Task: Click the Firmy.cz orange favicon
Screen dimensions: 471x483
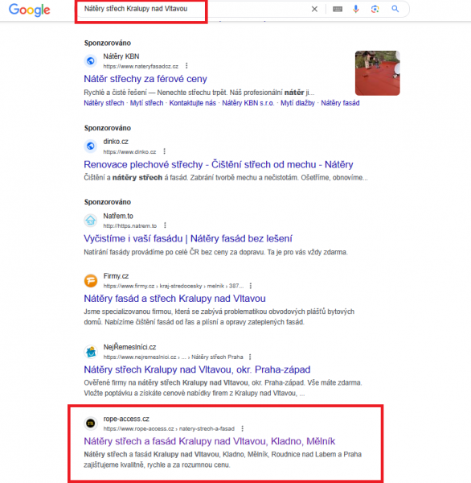Action: click(x=91, y=281)
